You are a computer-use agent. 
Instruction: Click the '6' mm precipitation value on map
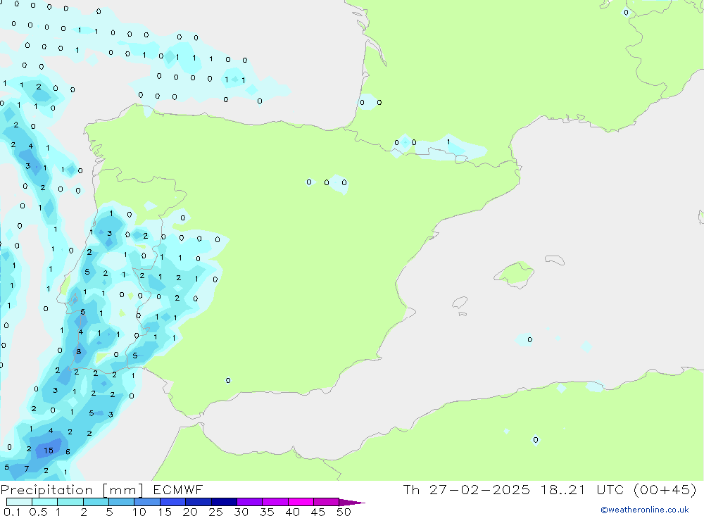68,452
